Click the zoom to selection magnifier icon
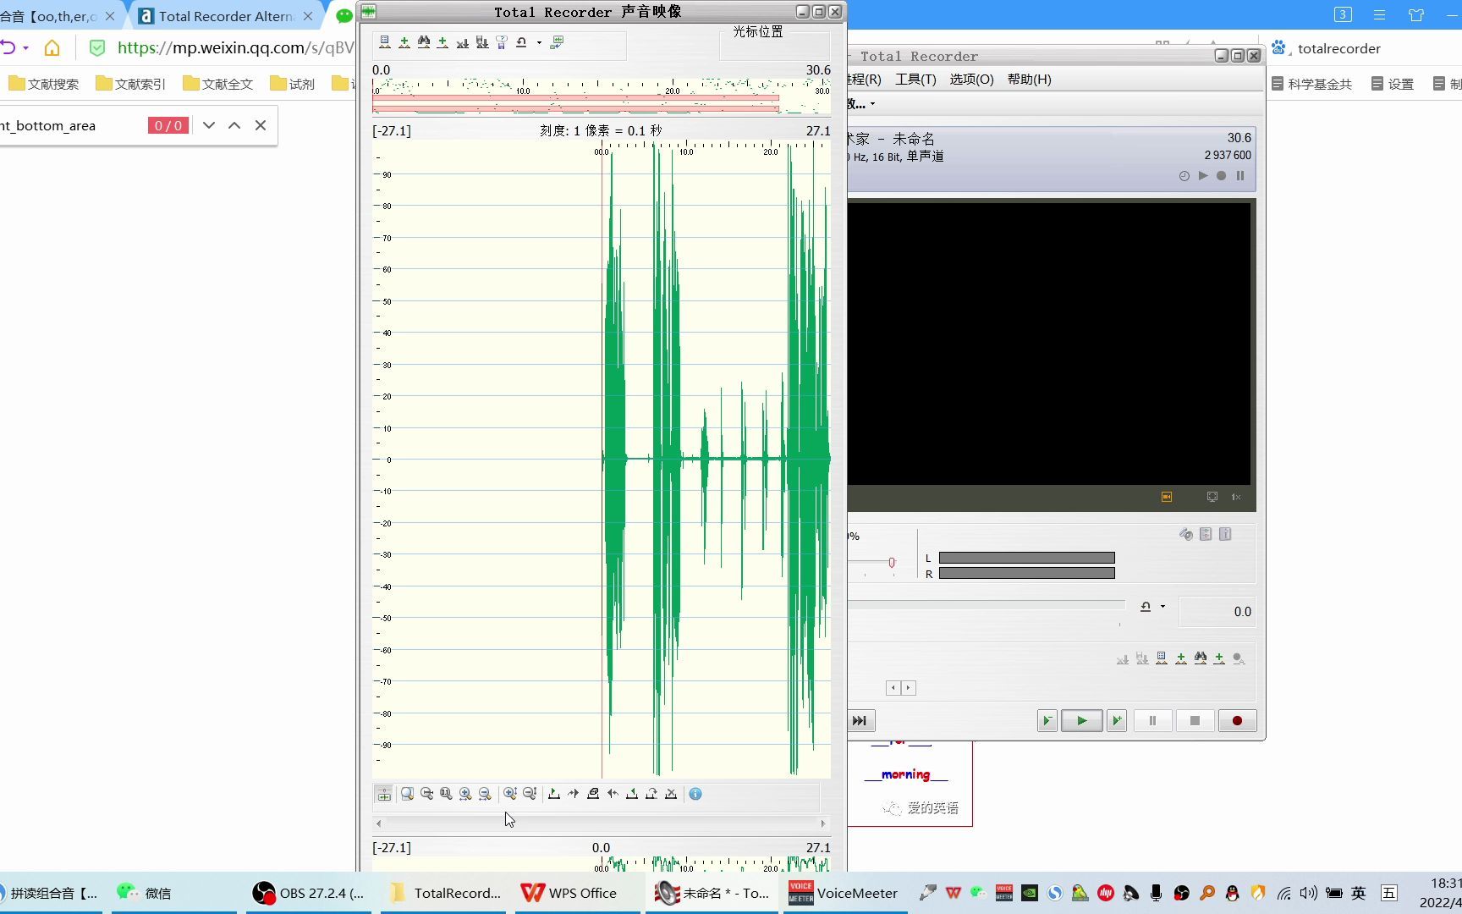This screenshot has width=1462, height=914. 427,794
